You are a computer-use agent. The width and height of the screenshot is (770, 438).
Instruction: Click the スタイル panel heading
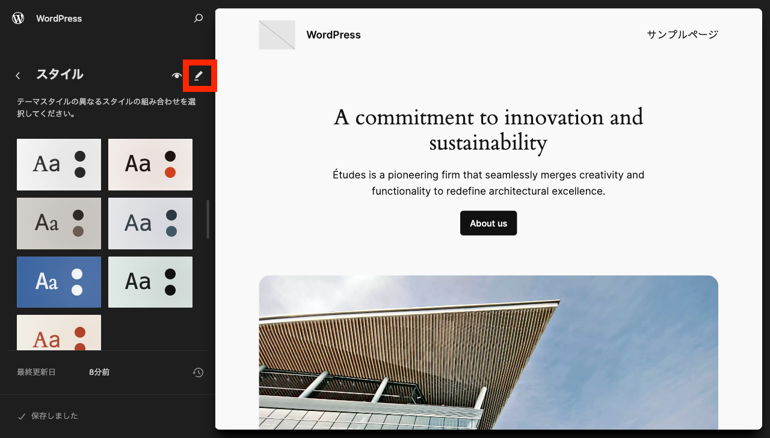(60, 75)
